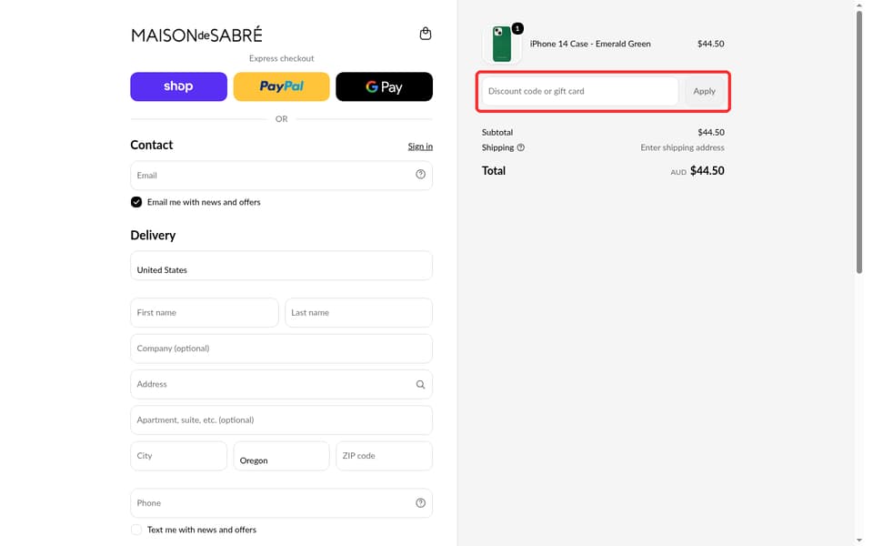
Task: Click the Apply discount button
Action: (704, 91)
